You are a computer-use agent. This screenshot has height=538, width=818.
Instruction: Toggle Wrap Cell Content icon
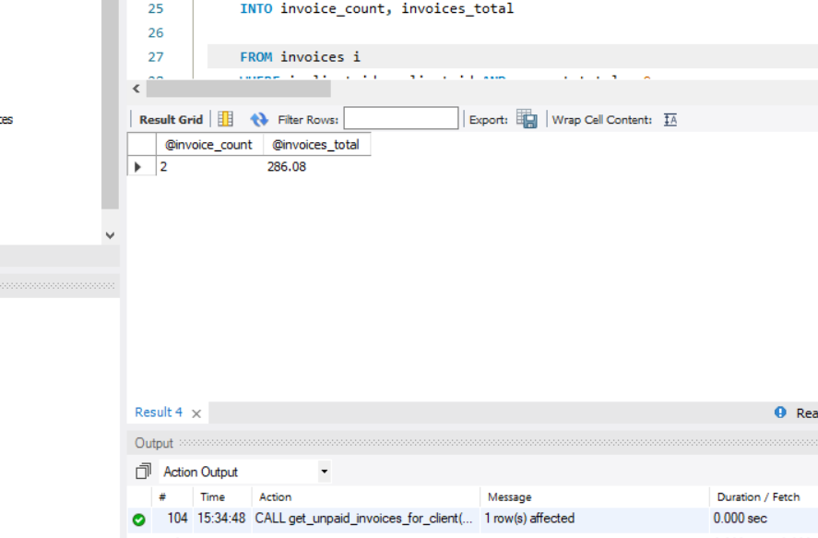[x=670, y=120]
